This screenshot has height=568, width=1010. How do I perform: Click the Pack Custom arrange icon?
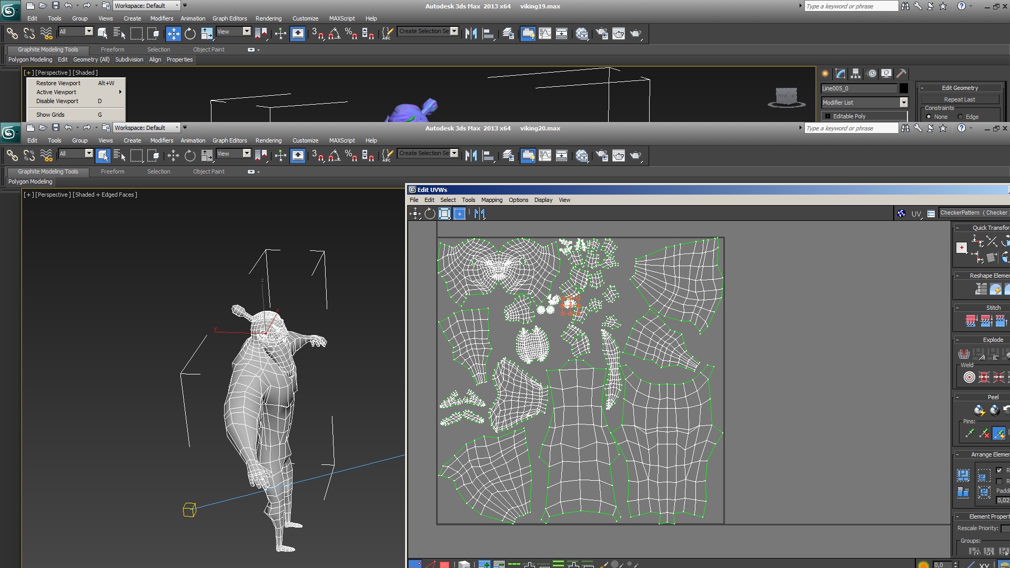pyautogui.click(x=963, y=475)
